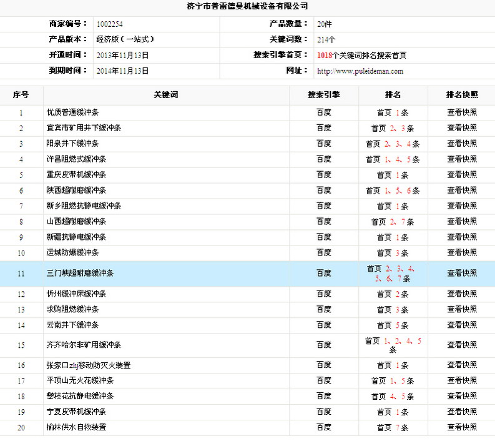Select keyword 宜宾市矿用井下缓冲条
495x441 pixels.
click(84, 128)
